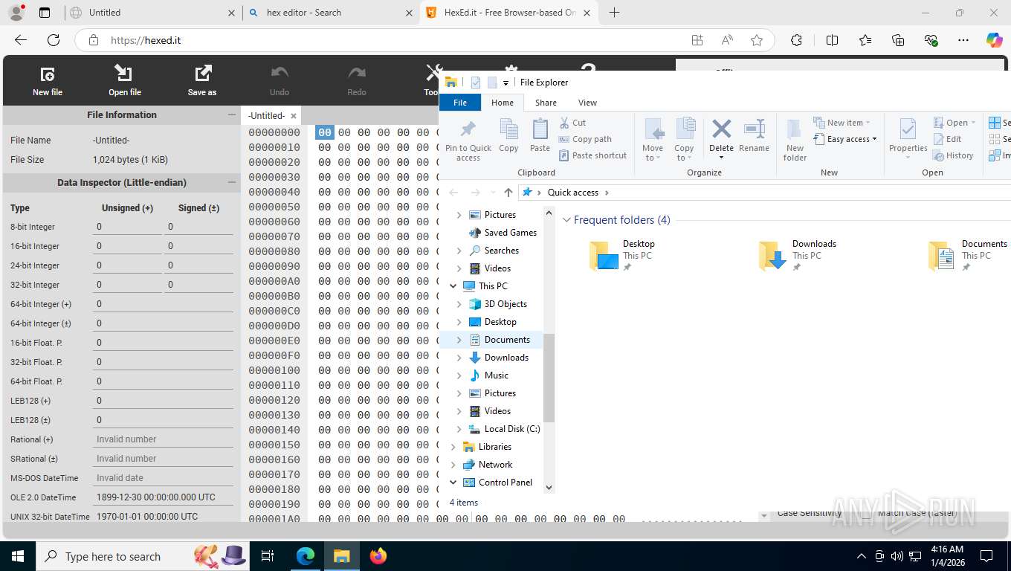The height and width of the screenshot is (571, 1011).
Task: Switch to the View ribbon tab
Action: click(x=587, y=103)
